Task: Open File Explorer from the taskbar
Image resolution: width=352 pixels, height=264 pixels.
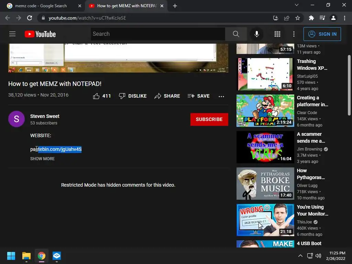Action: pyautogui.click(x=26, y=256)
